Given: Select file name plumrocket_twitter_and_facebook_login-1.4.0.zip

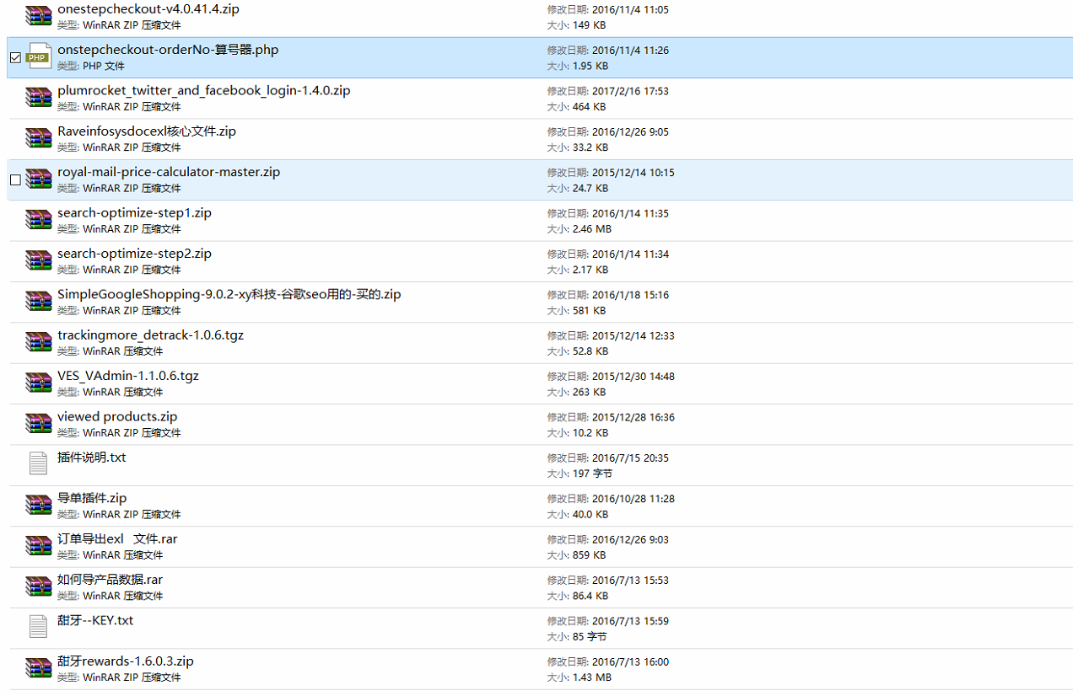Looking at the screenshot, I should click(x=204, y=90).
